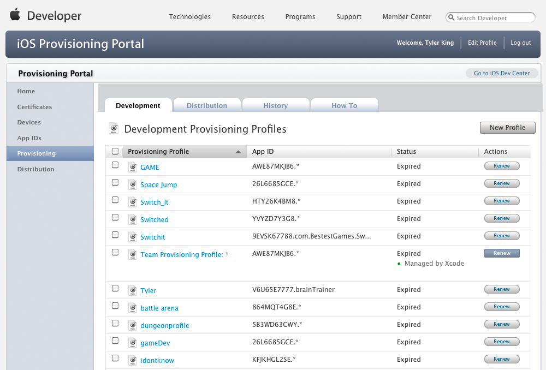546x370 pixels.
Task: Check the Tyler profile checkbox
Action: point(115,288)
